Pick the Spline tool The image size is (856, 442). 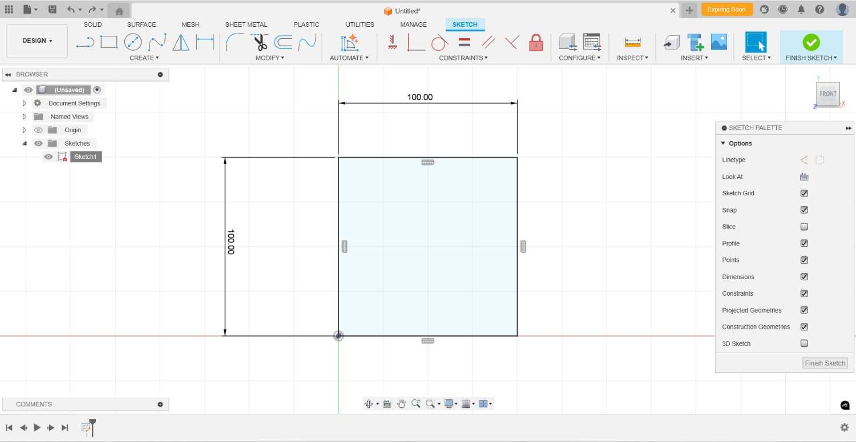[x=157, y=42]
